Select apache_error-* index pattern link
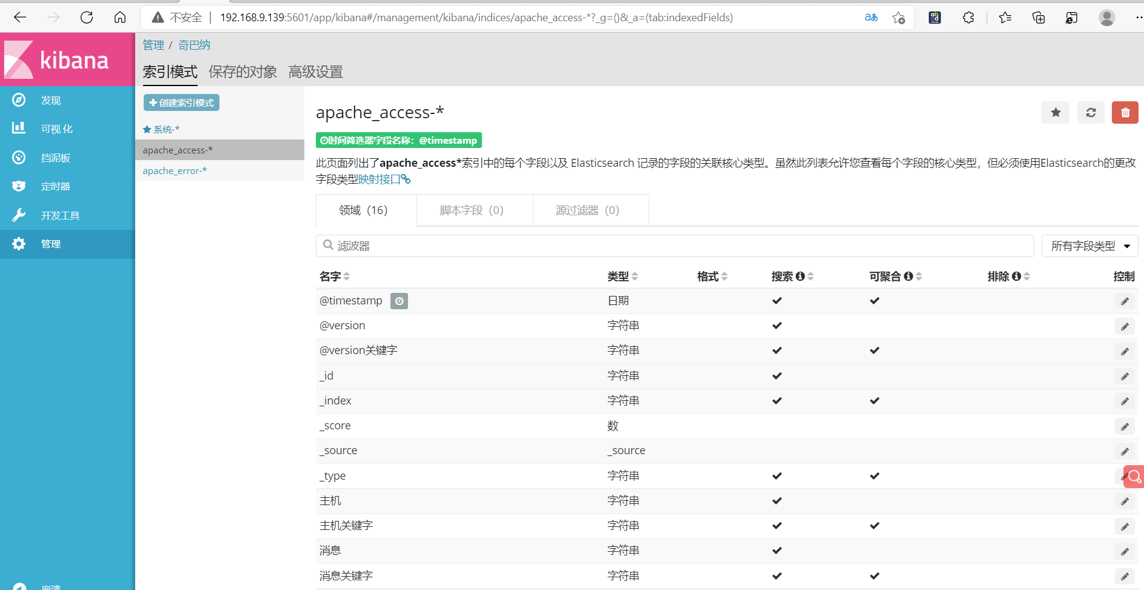This screenshot has width=1144, height=590. (x=175, y=170)
